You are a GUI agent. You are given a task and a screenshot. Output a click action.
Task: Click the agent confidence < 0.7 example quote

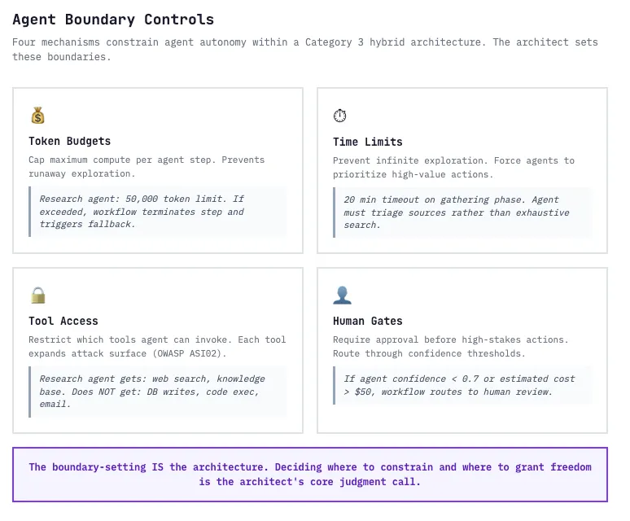(462, 385)
